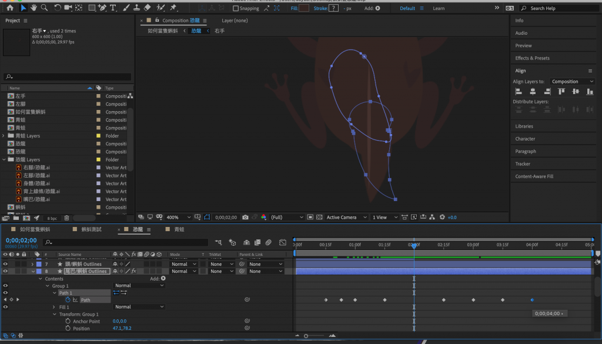The image size is (602, 344).
Task: Switch to the 青蛙 timeline tab
Action: pyautogui.click(x=179, y=229)
